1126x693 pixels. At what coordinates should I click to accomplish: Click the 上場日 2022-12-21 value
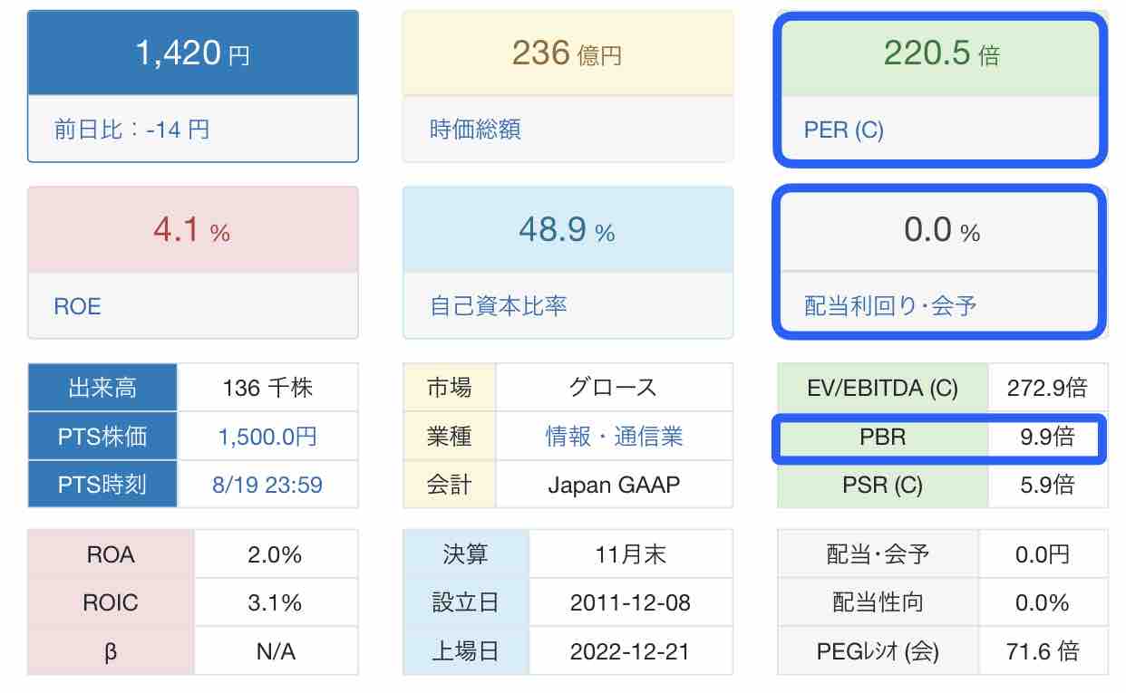click(x=630, y=650)
